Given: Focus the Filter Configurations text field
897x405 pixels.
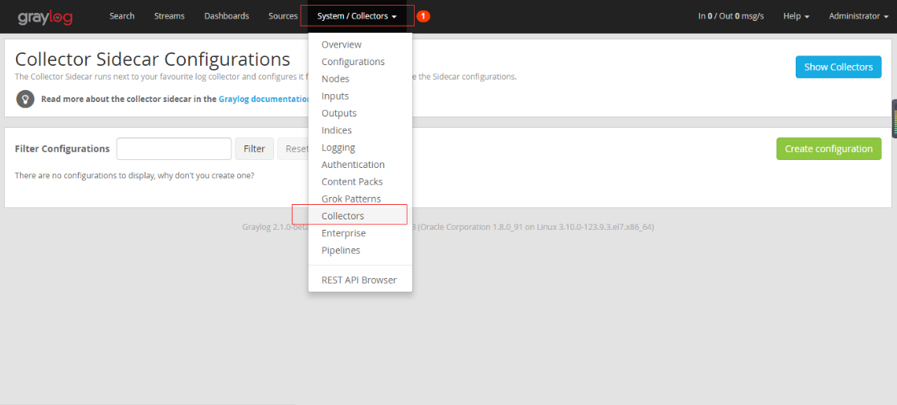Looking at the screenshot, I should pyautogui.click(x=174, y=149).
